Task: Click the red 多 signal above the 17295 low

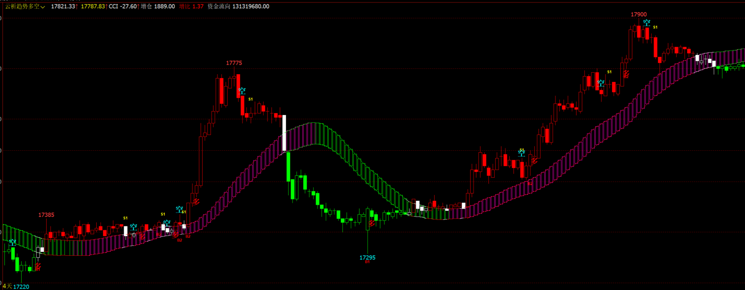Action: click(x=371, y=224)
